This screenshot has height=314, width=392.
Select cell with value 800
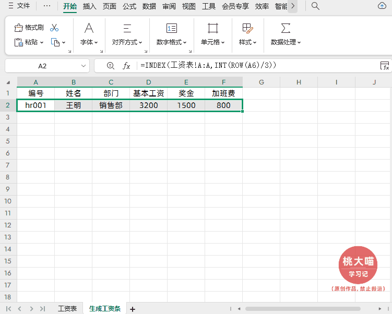pos(223,105)
